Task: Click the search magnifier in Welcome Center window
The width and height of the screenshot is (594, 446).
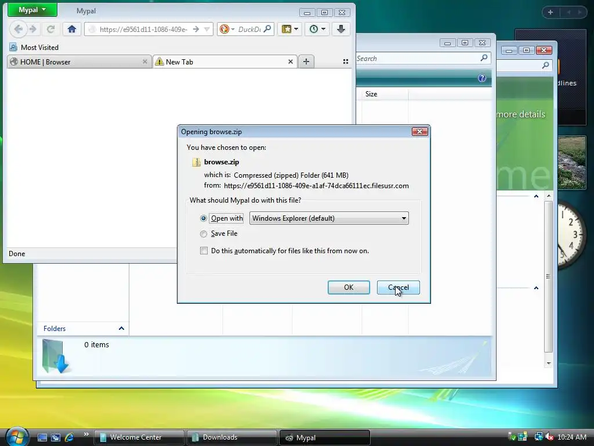Action: click(x=545, y=65)
